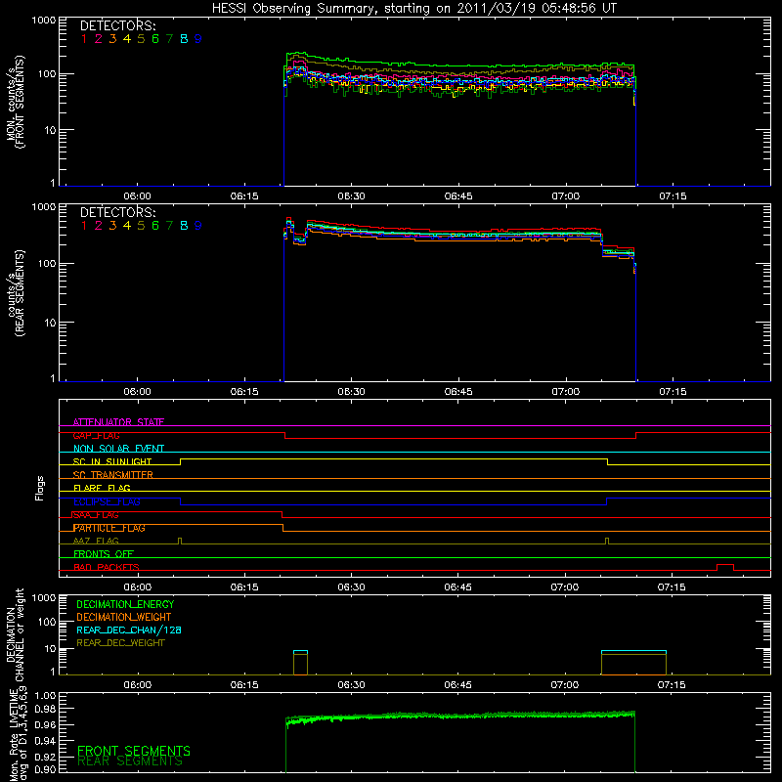The height and width of the screenshot is (782, 782).
Task: Click the FLARE_FLAG label
Action: click(102, 488)
